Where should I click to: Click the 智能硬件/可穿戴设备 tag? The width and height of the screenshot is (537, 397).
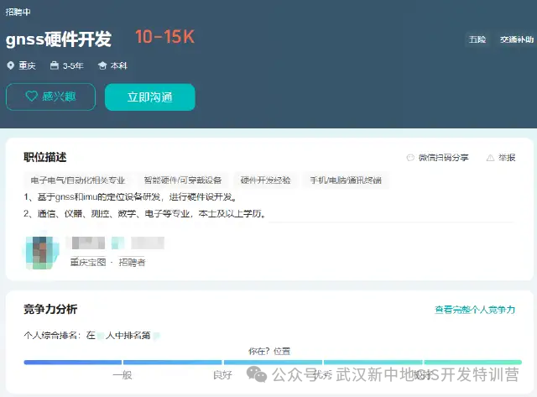tap(183, 180)
